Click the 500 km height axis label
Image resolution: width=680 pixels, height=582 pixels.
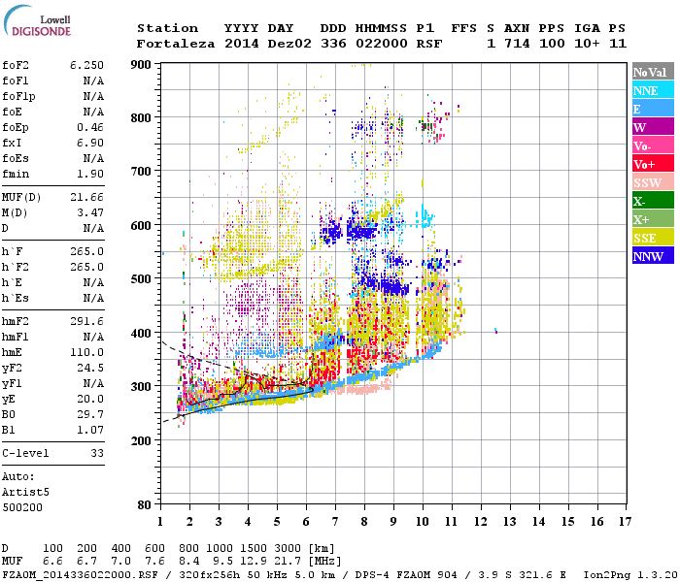[x=141, y=279]
